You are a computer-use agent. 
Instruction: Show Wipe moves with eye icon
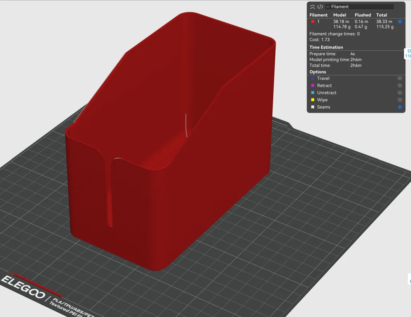tap(400, 100)
